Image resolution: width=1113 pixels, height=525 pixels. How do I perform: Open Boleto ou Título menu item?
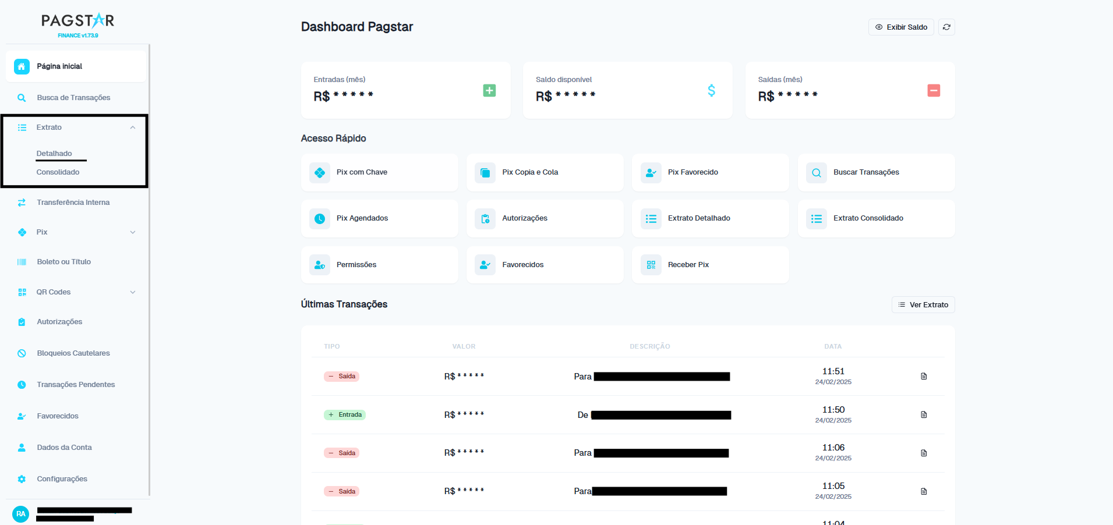click(76, 262)
